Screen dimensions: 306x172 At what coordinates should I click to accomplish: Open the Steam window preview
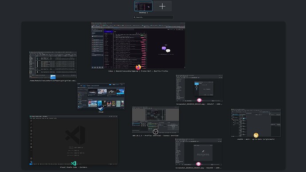point(101,96)
